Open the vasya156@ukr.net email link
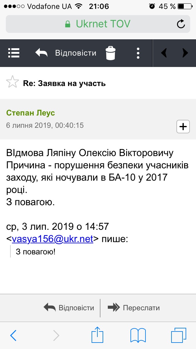 (x=52, y=239)
